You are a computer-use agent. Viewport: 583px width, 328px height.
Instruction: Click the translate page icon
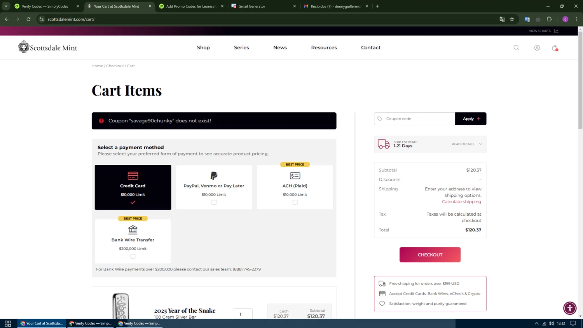pyautogui.click(x=502, y=19)
